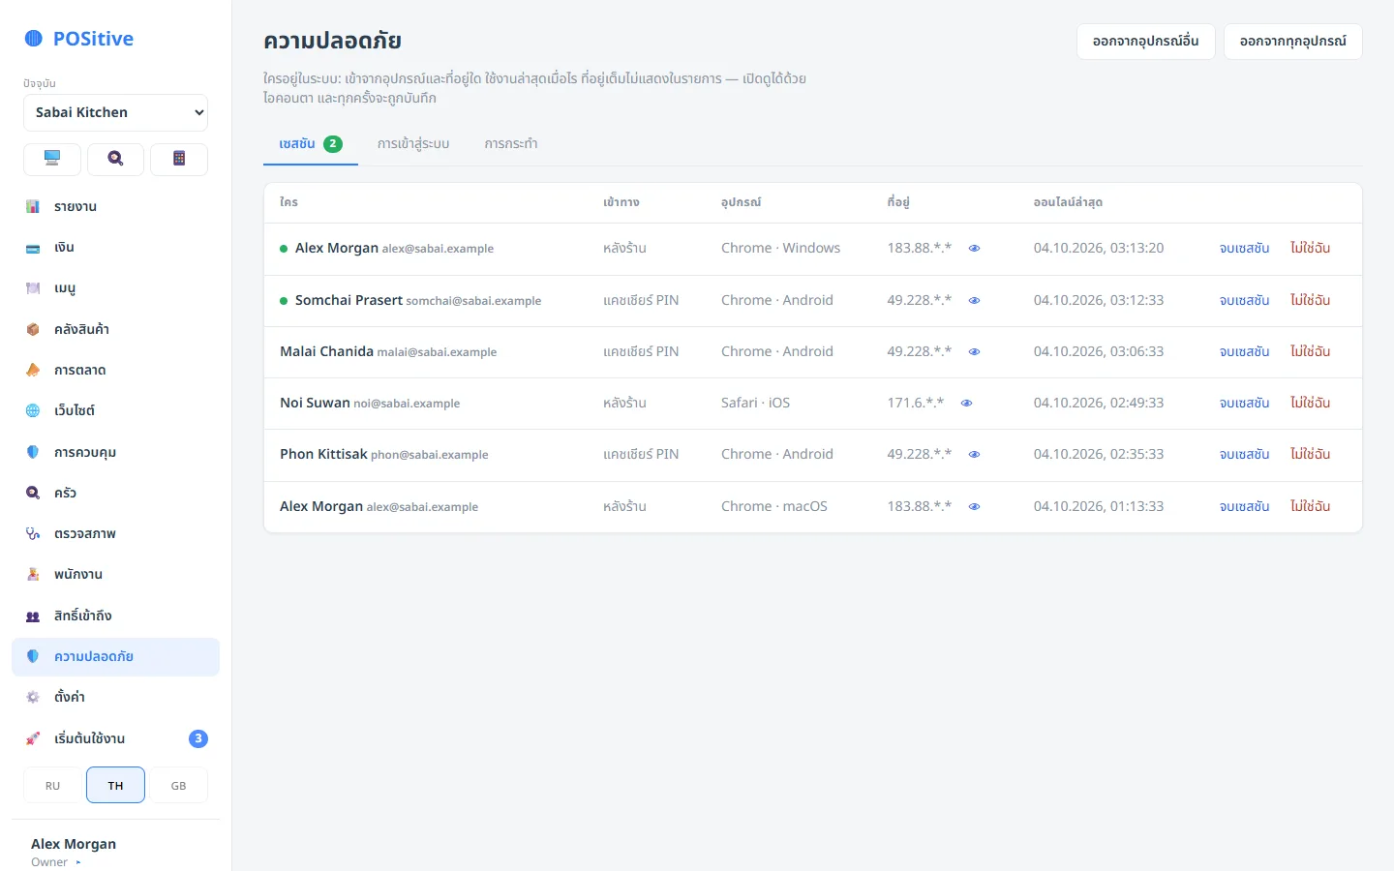Switch to the การเข้าสู่ระบบ tab
Screen dimensions: 1394x871
coord(413,143)
